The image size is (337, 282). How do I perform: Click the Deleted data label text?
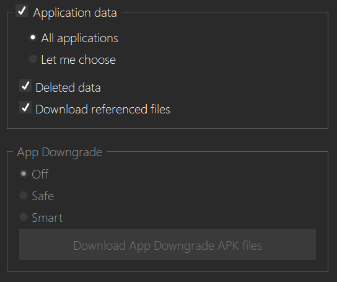(68, 88)
